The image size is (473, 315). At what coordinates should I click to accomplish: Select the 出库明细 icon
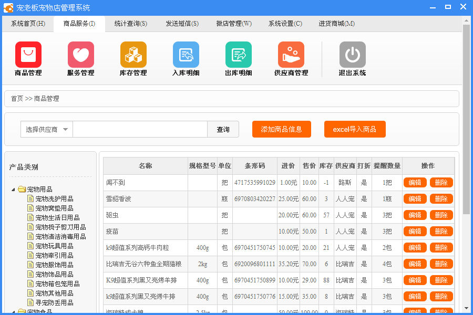click(x=239, y=55)
